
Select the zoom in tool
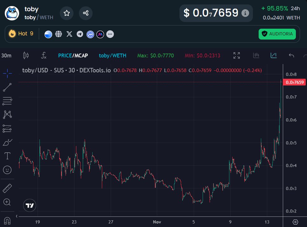pos(7,202)
